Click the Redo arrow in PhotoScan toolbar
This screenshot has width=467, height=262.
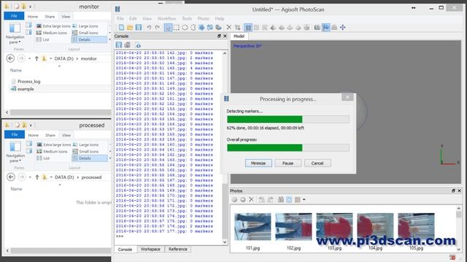[158, 28]
